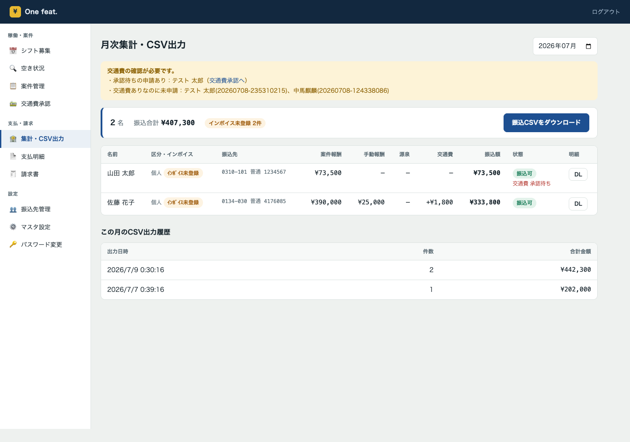This screenshot has width=630, height=442.
Task: Click history row 2026/7/9 0:30:16
Action: 349,270
